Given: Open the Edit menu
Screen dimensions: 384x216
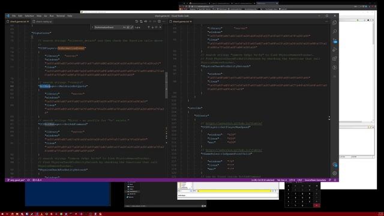Looking at the screenshot, I should tap(20, 16).
